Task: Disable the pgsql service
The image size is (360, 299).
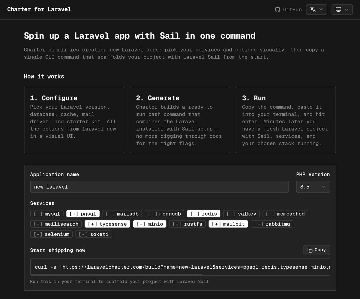Action: click(83, 214)
